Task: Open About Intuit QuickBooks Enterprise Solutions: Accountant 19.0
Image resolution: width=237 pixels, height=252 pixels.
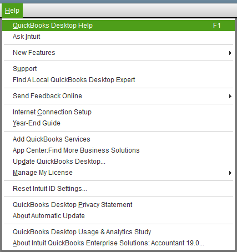Action: 118,243
